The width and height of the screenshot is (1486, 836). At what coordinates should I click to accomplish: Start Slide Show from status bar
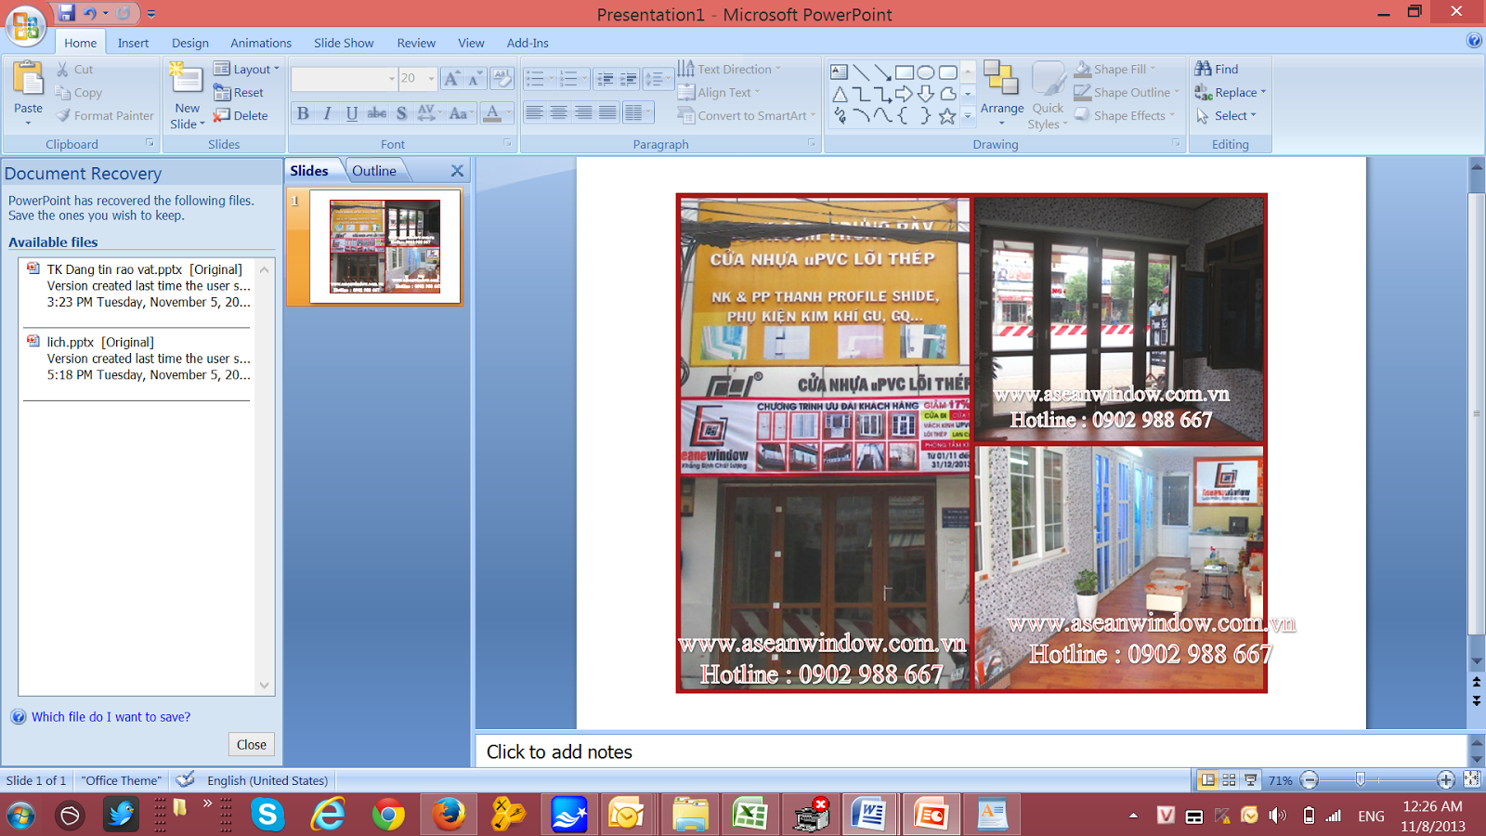tap(1250, 780)
